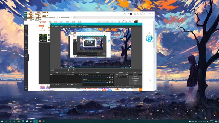Pop out the Controls dock using its header icon
219x123 pixels.
tap(141, 72)
